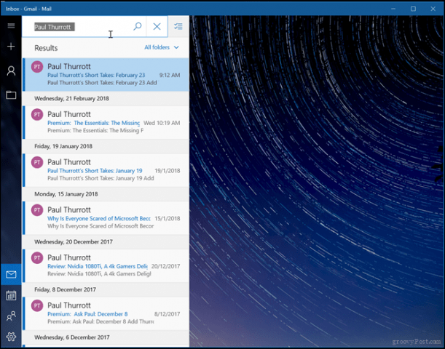Click the Friday, 8 December 2017 date header
The width and height of the screenshot is (445, 349).
pos(65,289)
